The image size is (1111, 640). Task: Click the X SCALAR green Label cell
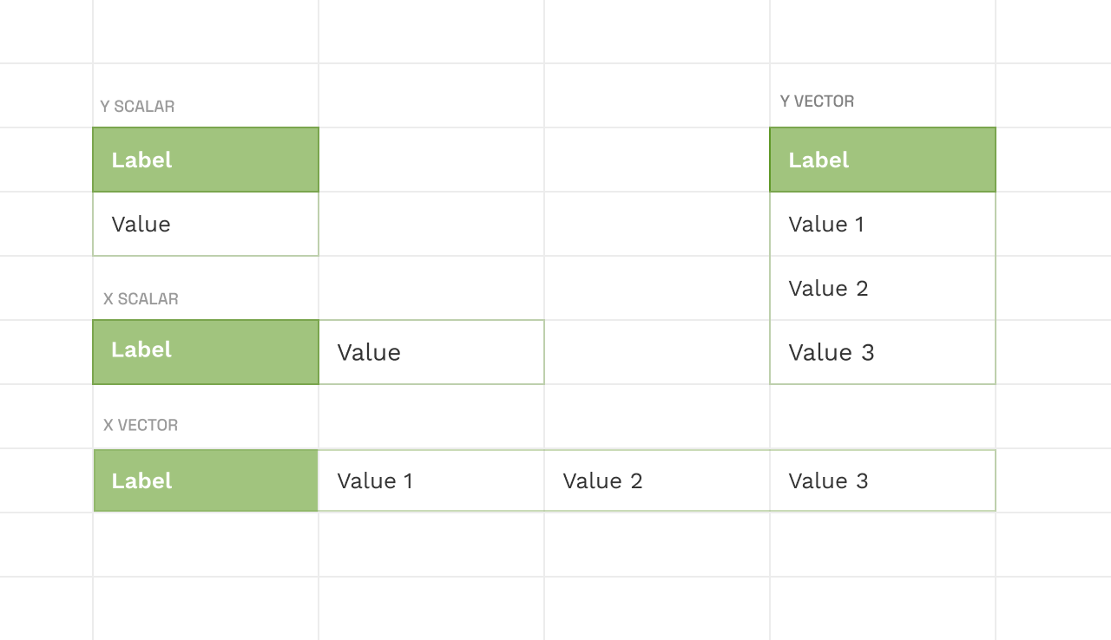pyautogui.click(x=206, y=352)
